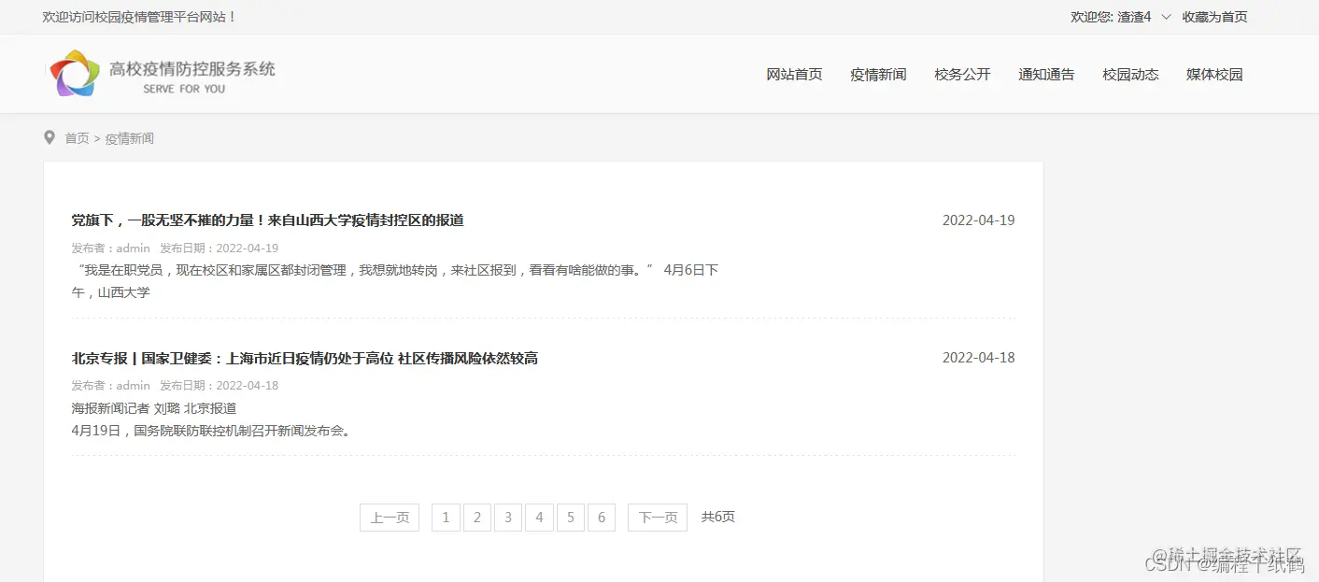Open the 媒体校园 navigation item
The height and width of the screenshot is (582, 1319).
(x=1214, y=75)
